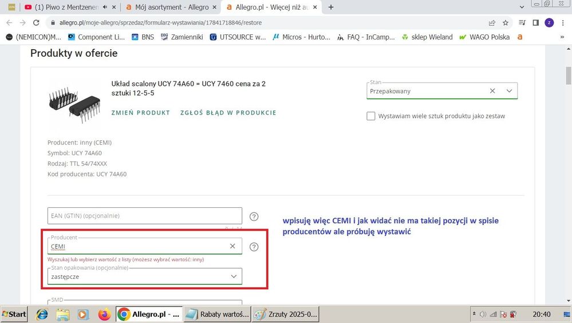Open the Stan opakowania dropdown
The width and height of the screenshot is (572, 323).
(234, 276)
